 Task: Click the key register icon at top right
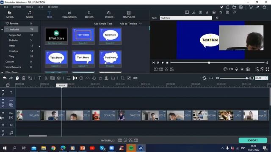(x=257, y=7)
